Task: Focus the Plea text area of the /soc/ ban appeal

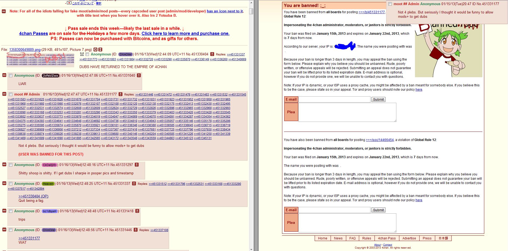Action: click(x=347, y=223)
